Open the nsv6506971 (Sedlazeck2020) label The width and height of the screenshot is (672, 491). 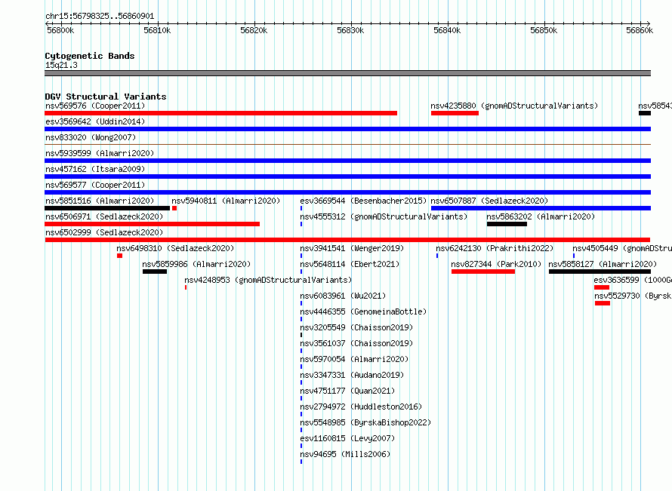point(104,216)
